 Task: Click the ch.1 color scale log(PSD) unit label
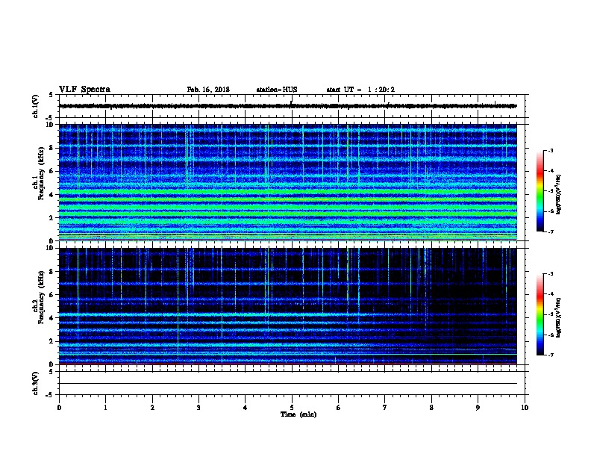pyautogui.click(x=559, y=194)
